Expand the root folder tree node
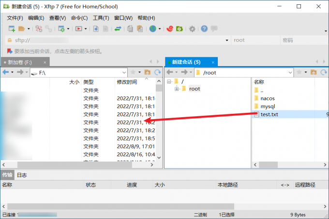Image resolution: width=329 pixels, height=219 pixels. pos(177,89)
